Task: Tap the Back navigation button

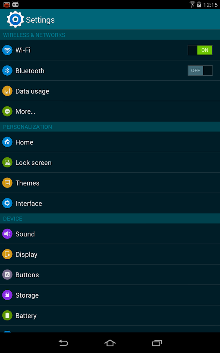Action: (63, 343)
